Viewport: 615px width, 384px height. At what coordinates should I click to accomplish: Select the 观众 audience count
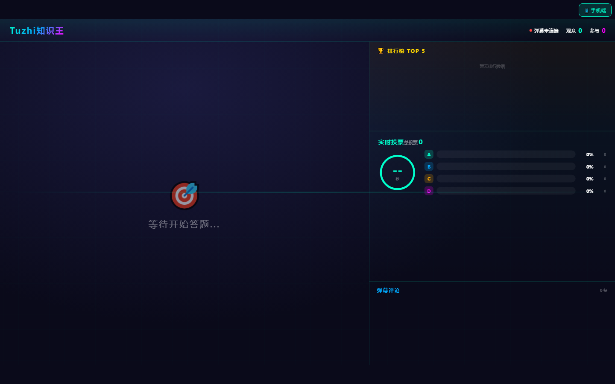click(x=574, y=31)
